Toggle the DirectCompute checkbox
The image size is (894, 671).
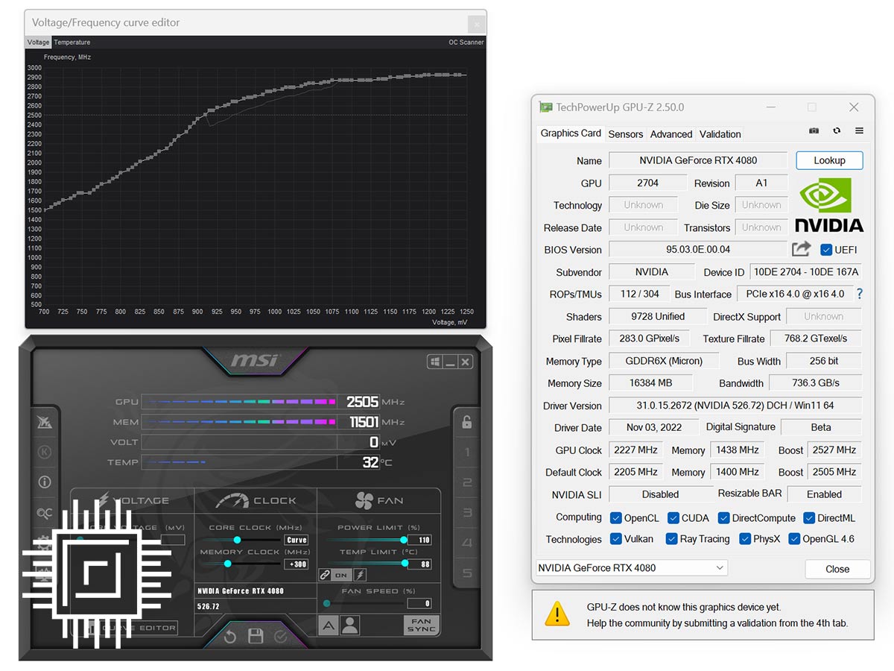(x=724, y=517)
